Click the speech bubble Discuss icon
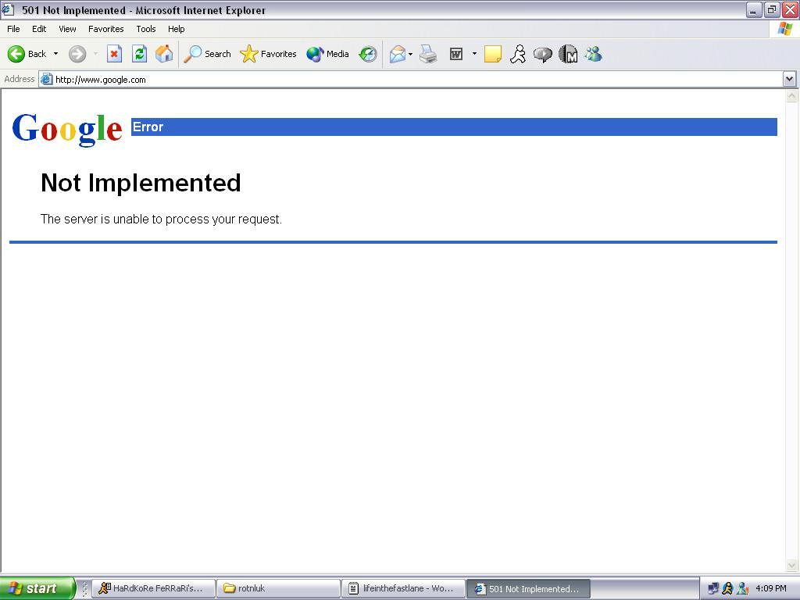This screenshot has height=600, width=800. [543, 54]
